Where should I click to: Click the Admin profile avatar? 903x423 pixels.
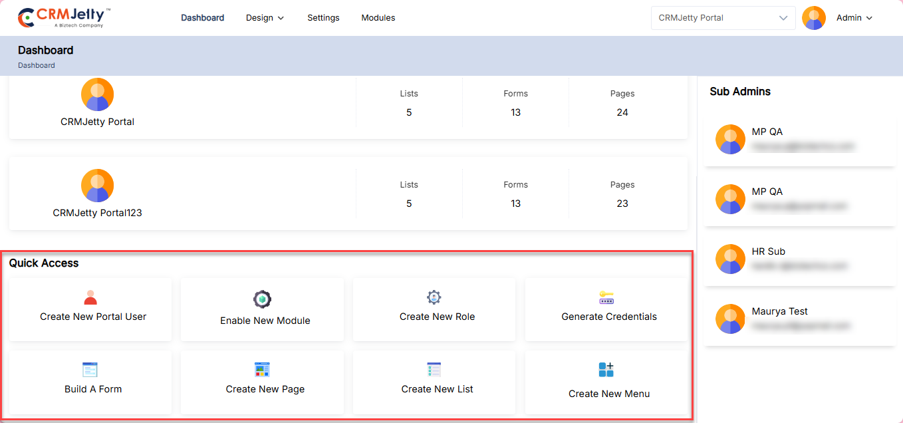pos(814,18)
